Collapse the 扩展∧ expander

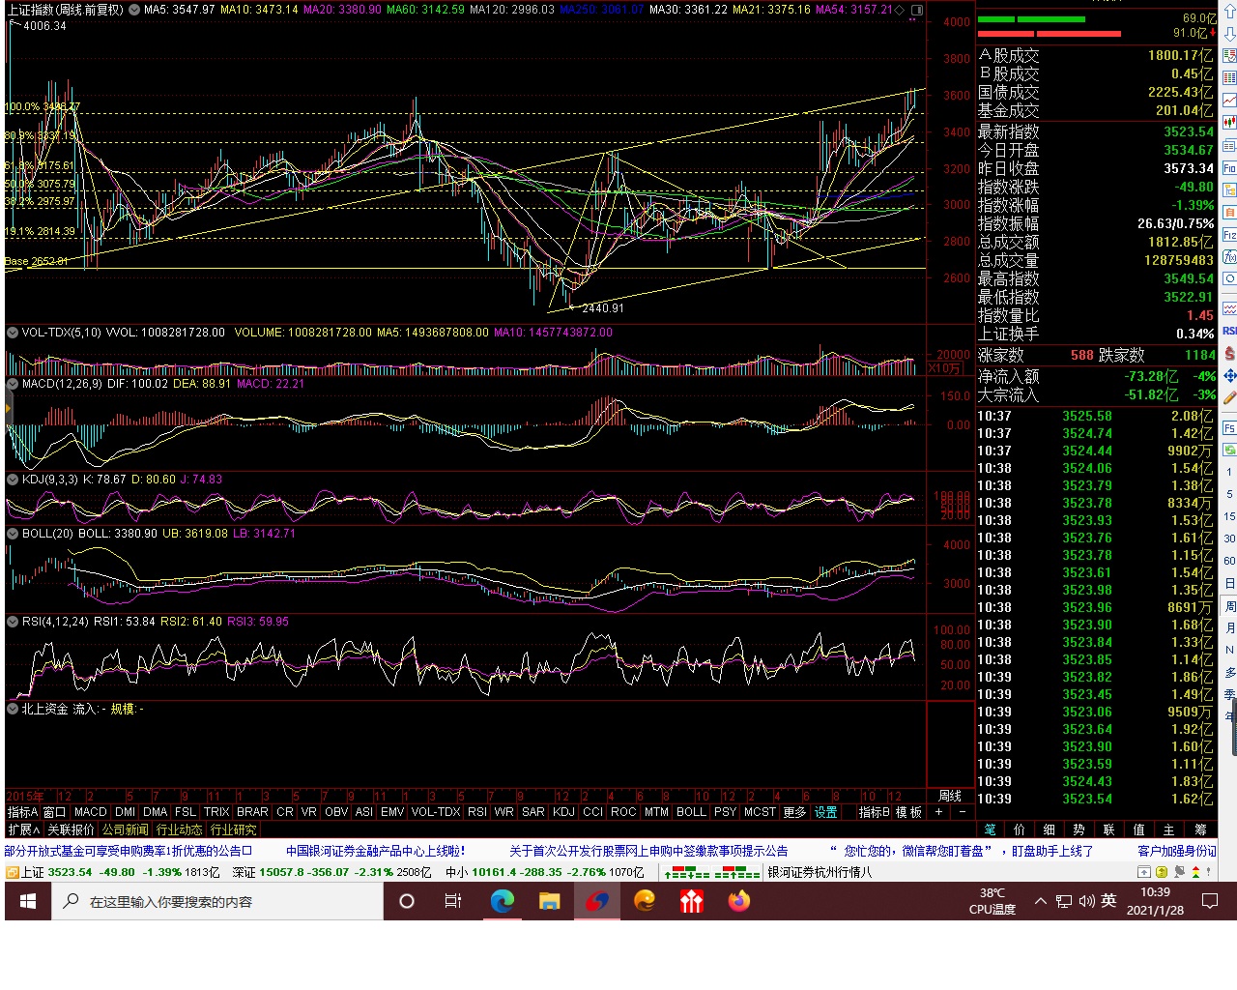click(23, 830)
